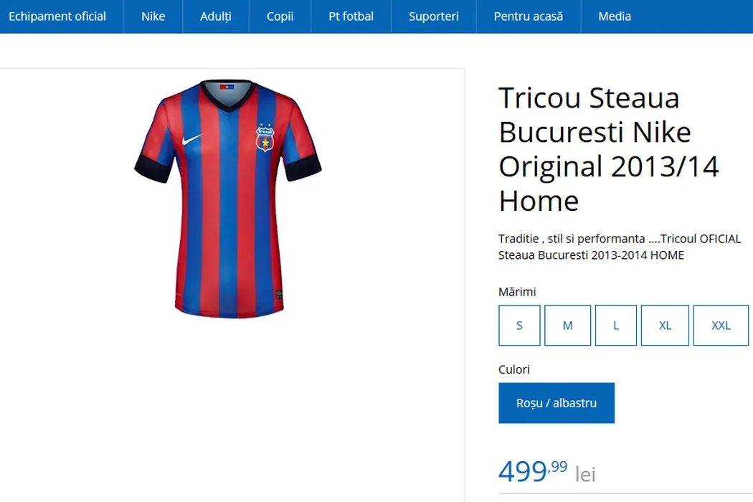
Task: Open the Adulți menu item
Action: point(216,16)
